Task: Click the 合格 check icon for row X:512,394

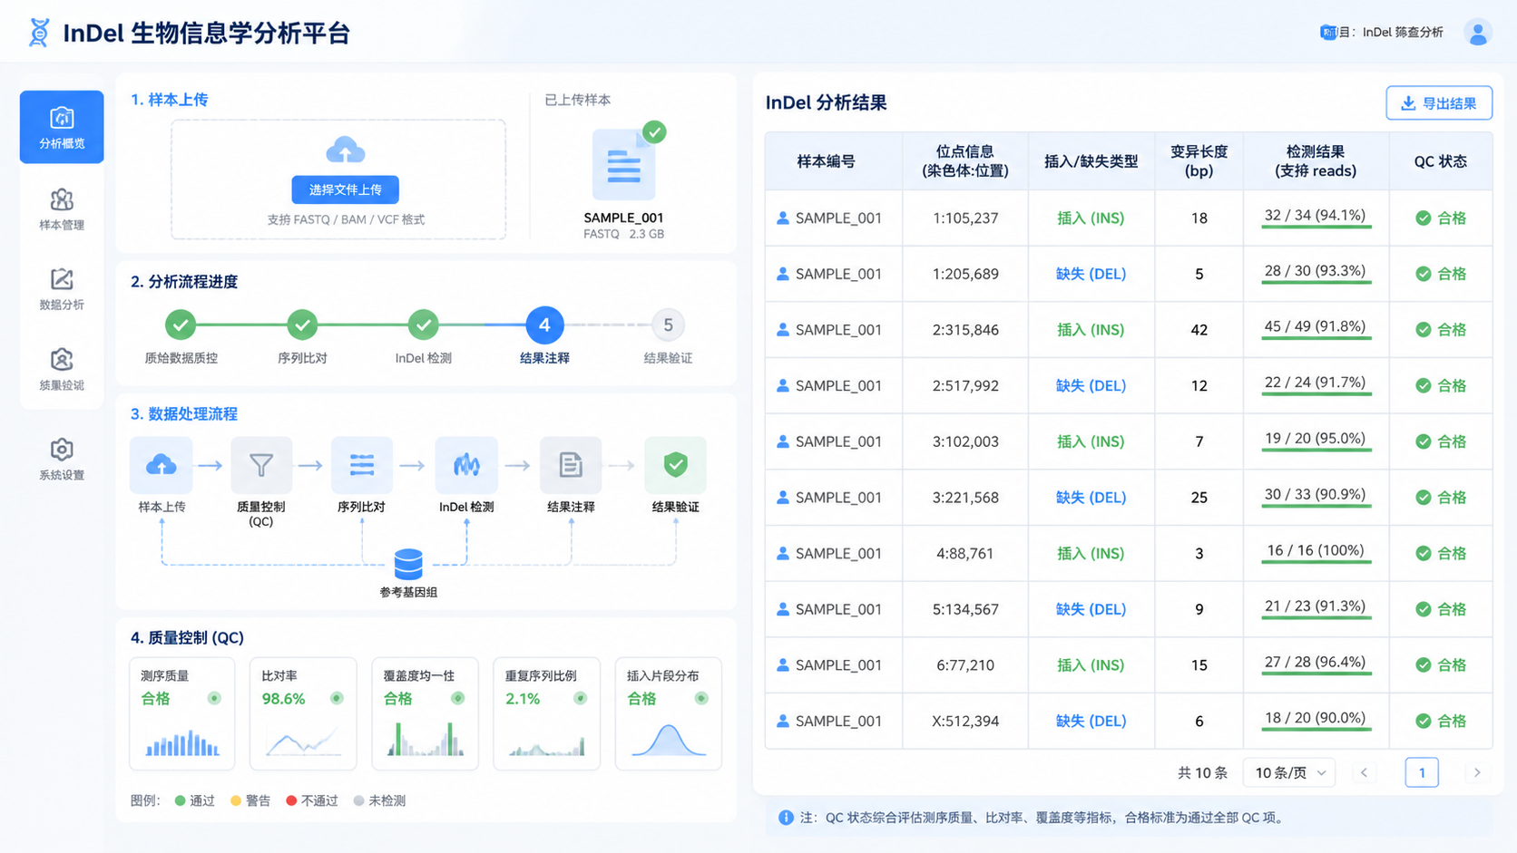Action: (x=1424, y=722)
